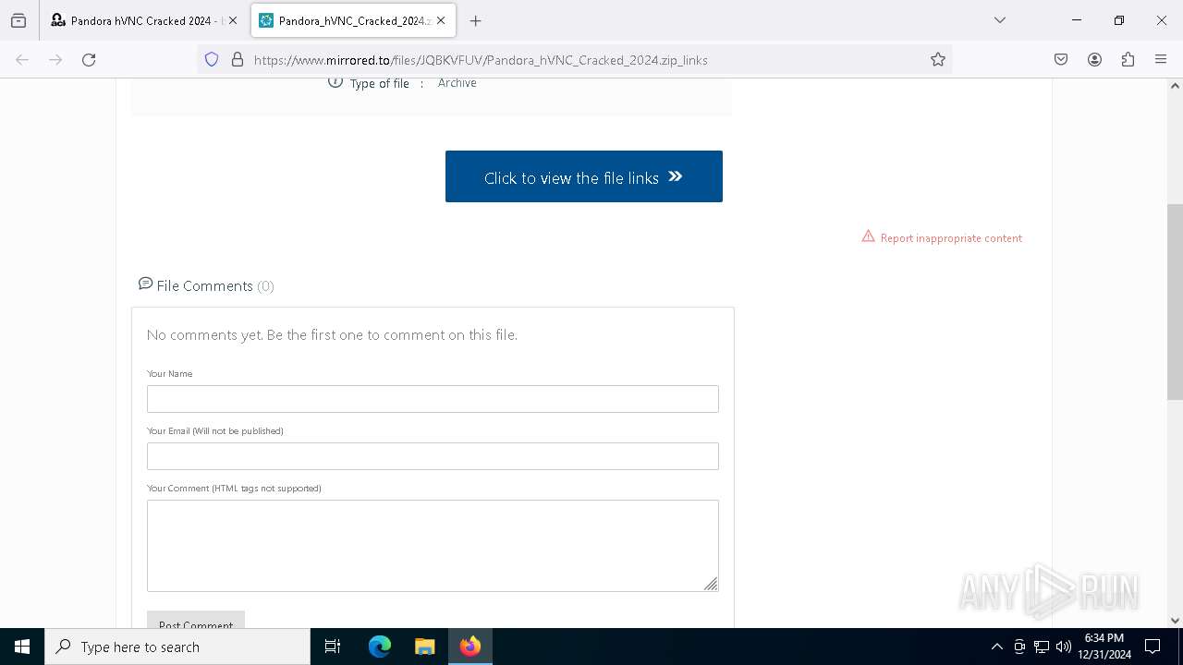Go back to the previous page
Image resolution: width=1183 pixels, height=665 pixels.
click(x=22, y=59)
